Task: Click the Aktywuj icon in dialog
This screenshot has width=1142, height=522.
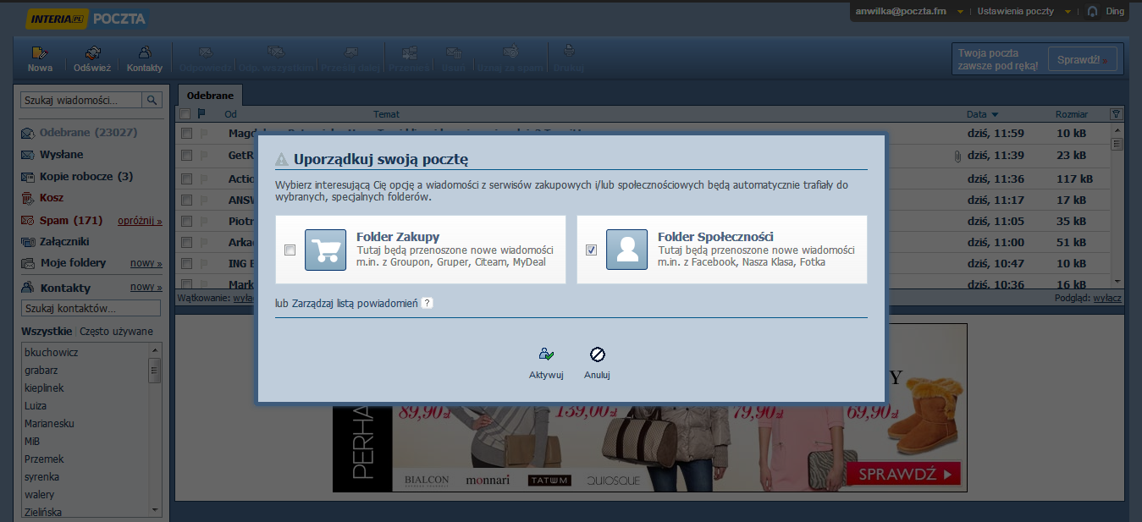Action: point(546,355)
